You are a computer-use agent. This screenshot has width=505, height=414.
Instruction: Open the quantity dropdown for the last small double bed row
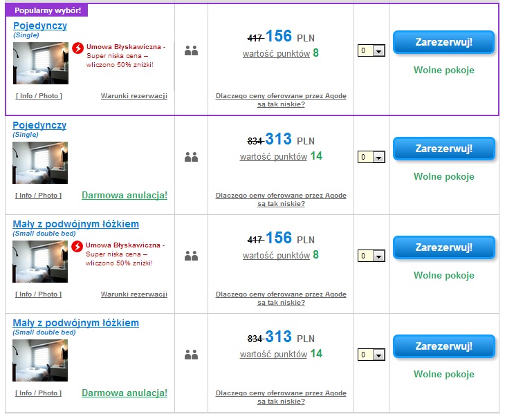(x=371, y=355)
